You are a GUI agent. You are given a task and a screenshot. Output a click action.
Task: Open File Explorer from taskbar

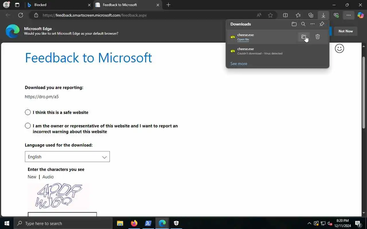click(120, 223)
